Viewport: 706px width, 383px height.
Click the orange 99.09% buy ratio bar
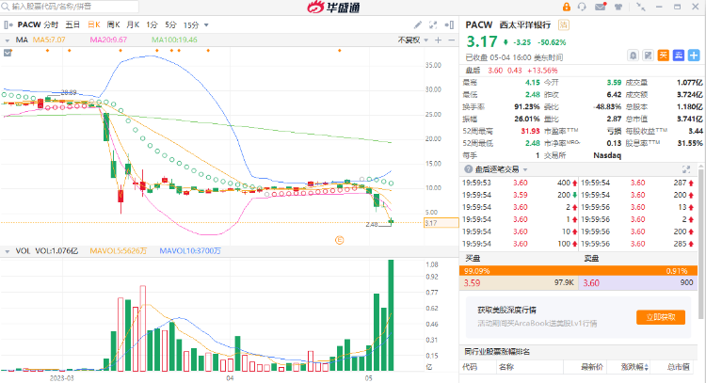tap(578, 271)
